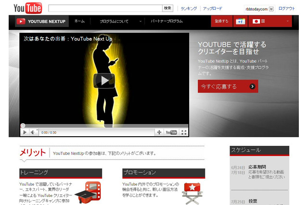
Task: Open the ランキング link
Action: tap(189, 9)
